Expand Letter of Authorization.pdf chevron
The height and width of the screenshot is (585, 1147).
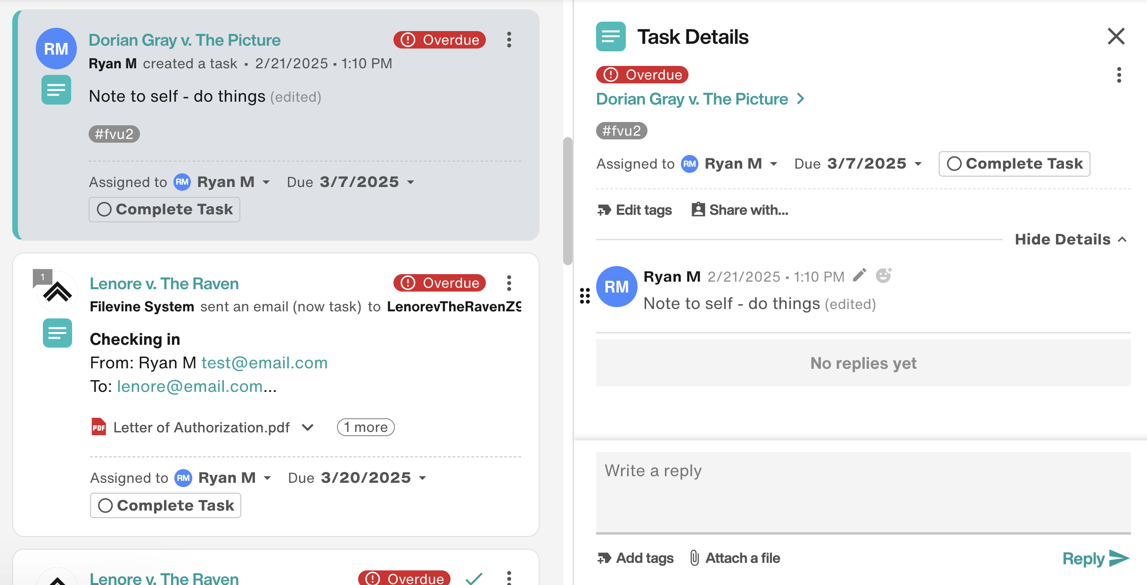308,427
